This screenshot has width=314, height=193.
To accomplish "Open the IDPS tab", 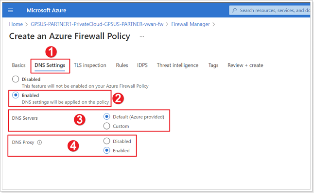I will pyautogui.click(x=142, y=65).
